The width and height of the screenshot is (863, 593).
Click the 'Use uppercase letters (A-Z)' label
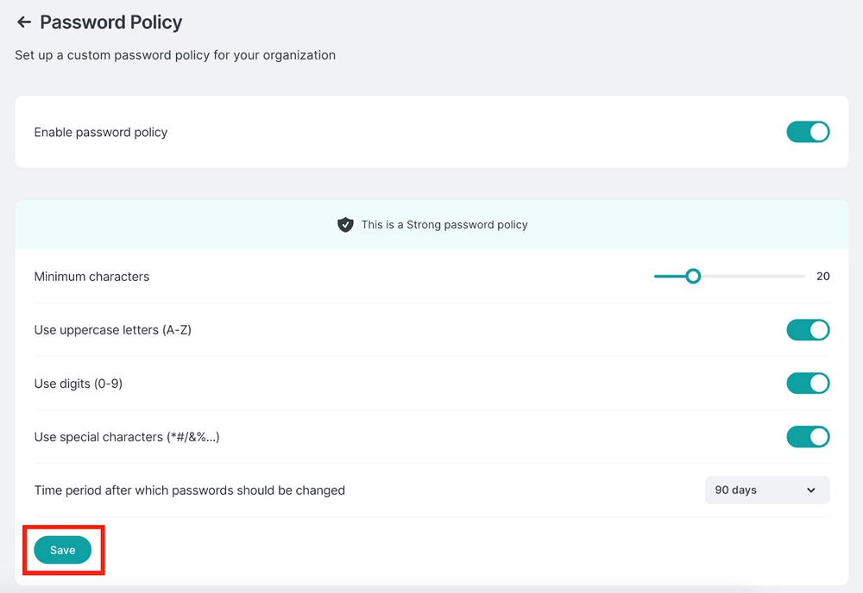112,330
